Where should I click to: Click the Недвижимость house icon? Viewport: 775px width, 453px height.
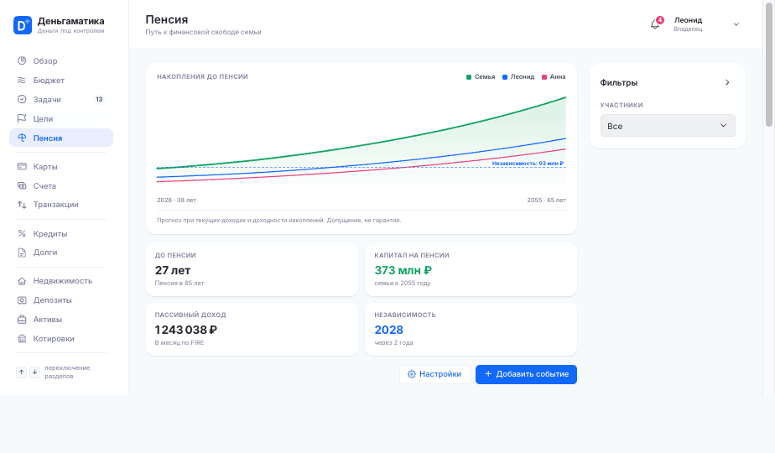tap(22, 281)
